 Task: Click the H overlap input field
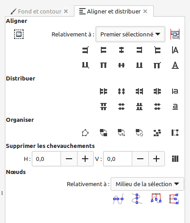click(47, 159)
